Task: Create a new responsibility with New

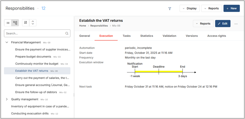Action: pos(231,8)
